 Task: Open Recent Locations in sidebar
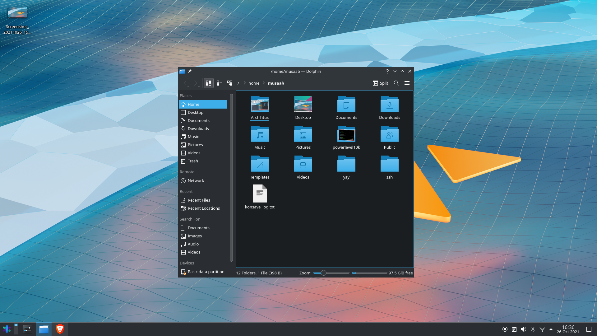click(x=203, y=208)
